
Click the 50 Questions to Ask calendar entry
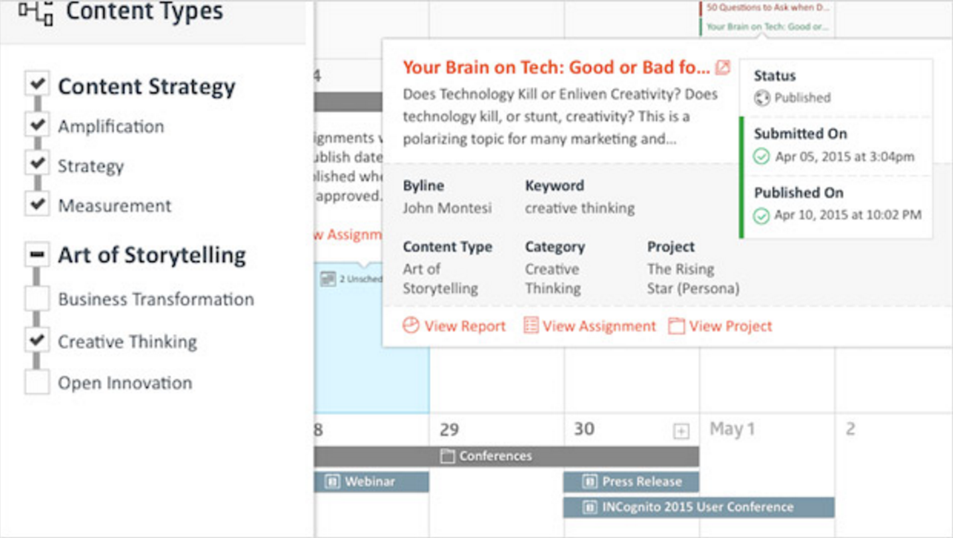point(766,8)
